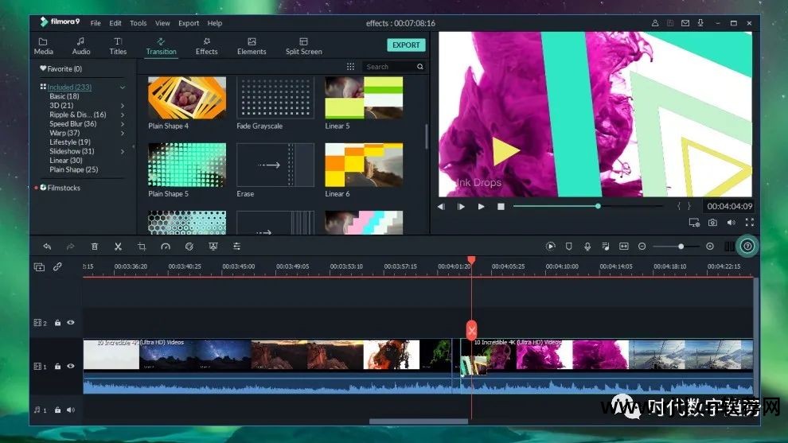Viewport: 788px width, 443px height.
Task: Hide video track 2 using its eye icon
Action: pos(71,323)
